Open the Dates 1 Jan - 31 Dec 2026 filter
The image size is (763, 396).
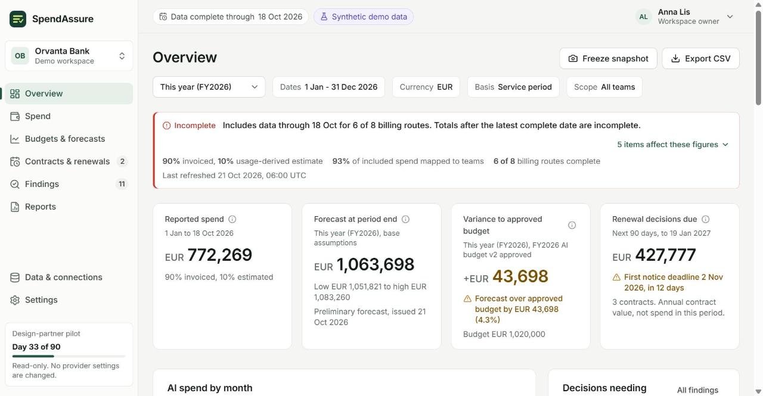tap(328, 87)
